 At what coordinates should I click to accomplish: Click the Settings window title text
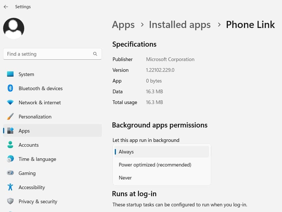pos(23,7)
